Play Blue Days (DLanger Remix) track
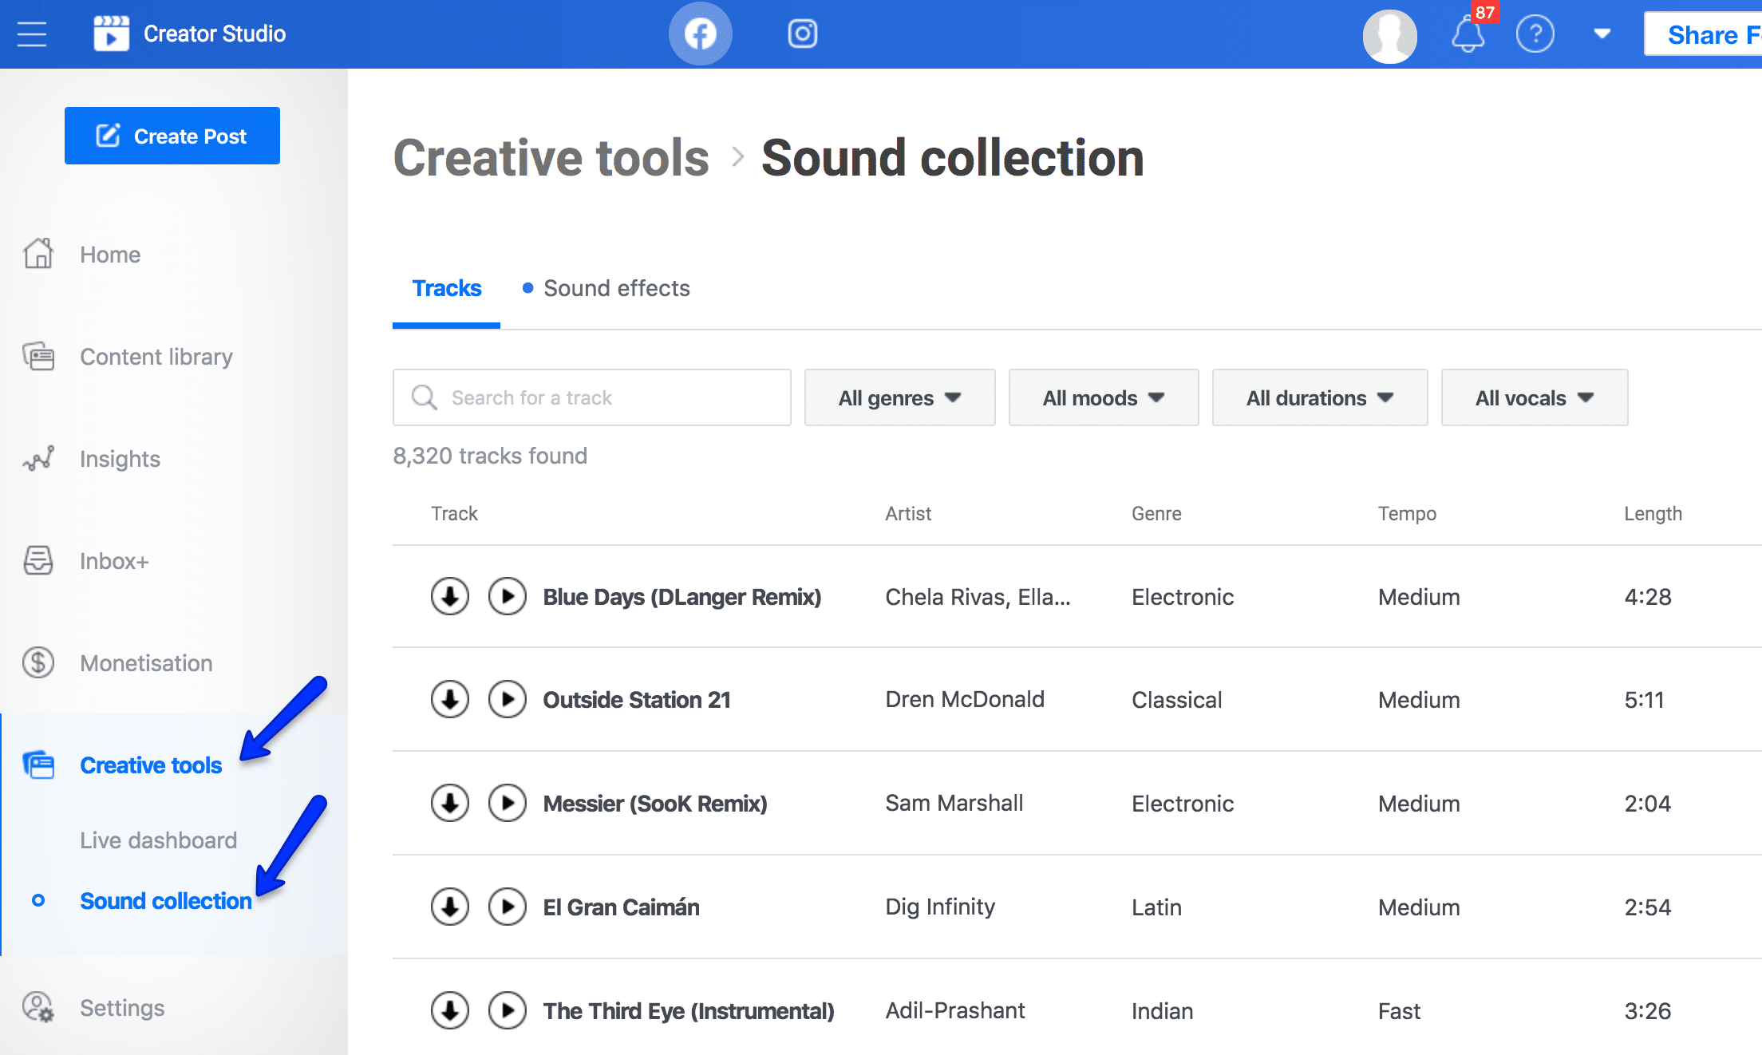Viewport: 1762px width, 1055px height. click(x=508, y=596)
